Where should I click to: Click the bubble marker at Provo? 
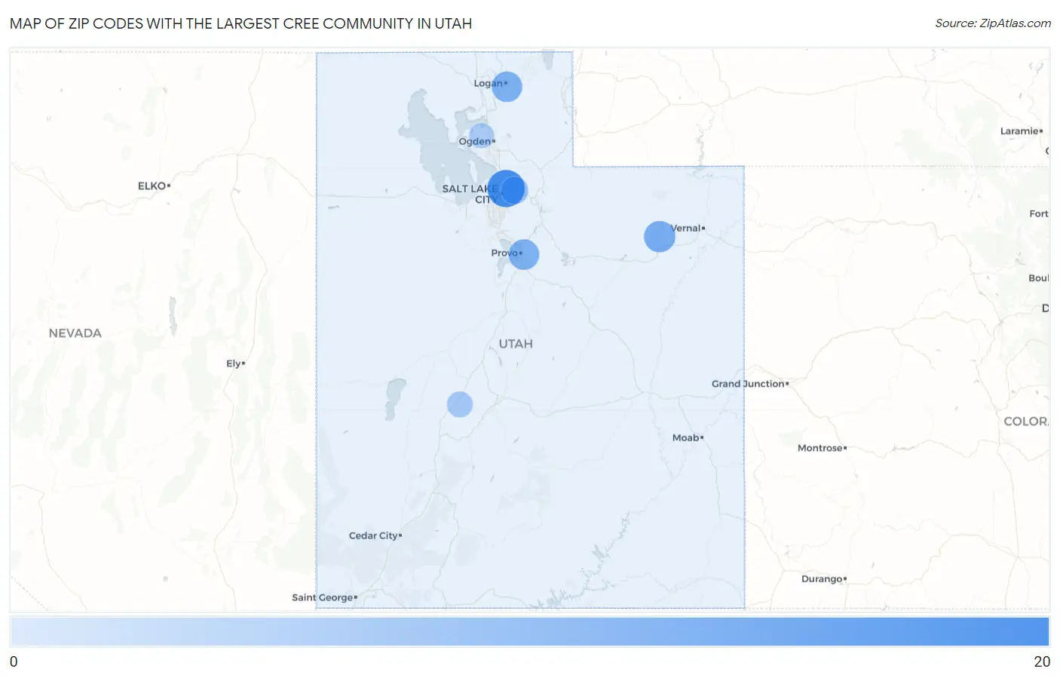click(x=523, y=254)
